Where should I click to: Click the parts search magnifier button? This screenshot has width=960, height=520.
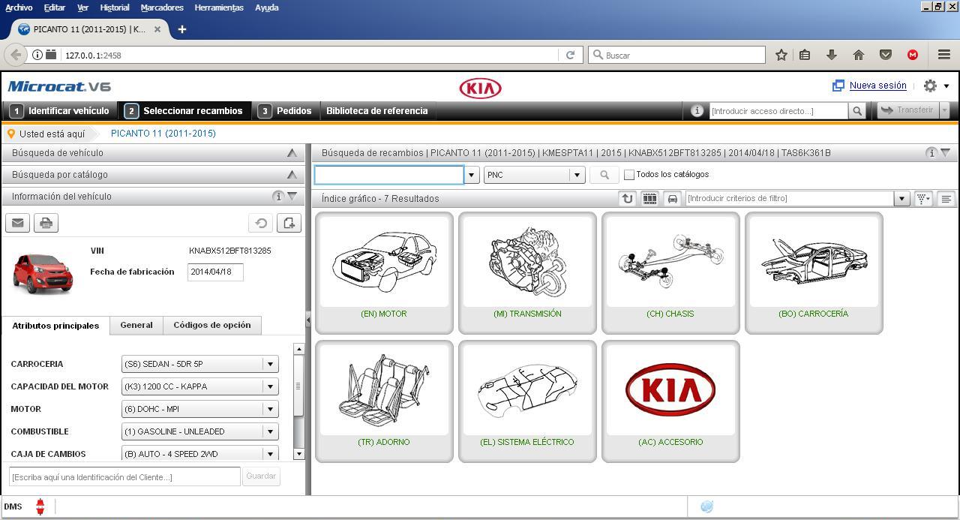point(604,175)
